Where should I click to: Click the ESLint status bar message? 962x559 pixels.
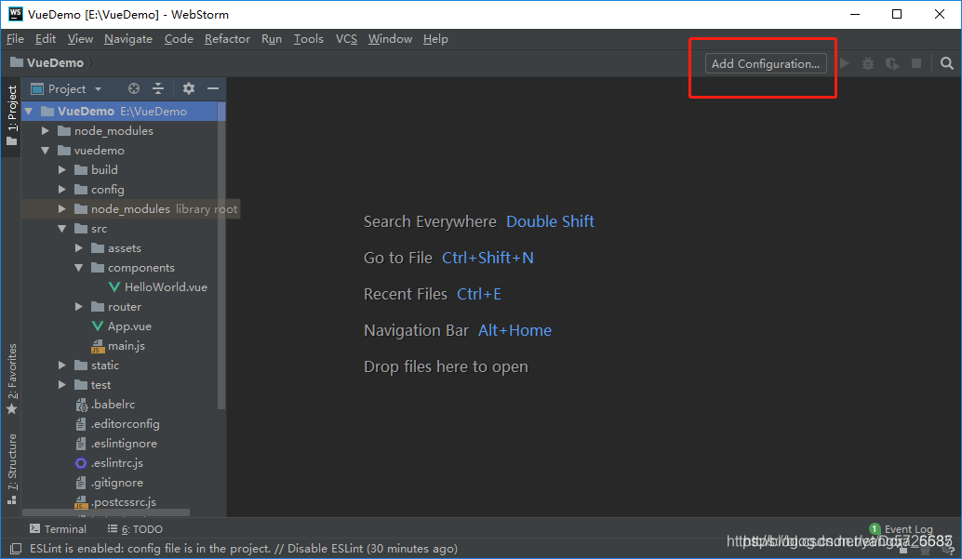pos(244,549)
